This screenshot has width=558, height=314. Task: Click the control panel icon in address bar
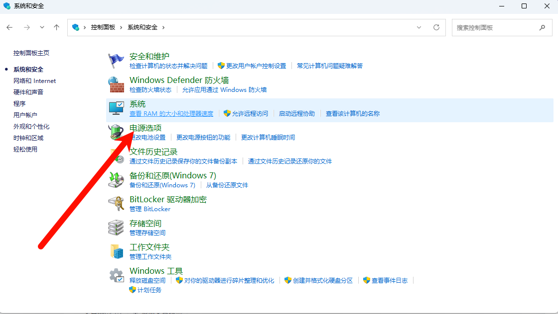coord(75,27)
